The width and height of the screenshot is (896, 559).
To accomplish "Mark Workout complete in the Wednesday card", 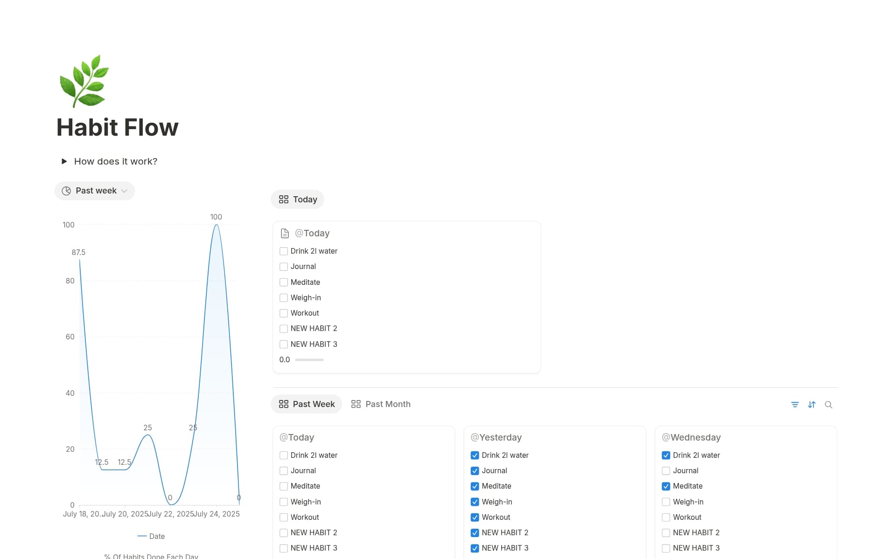I will point(665,517).
